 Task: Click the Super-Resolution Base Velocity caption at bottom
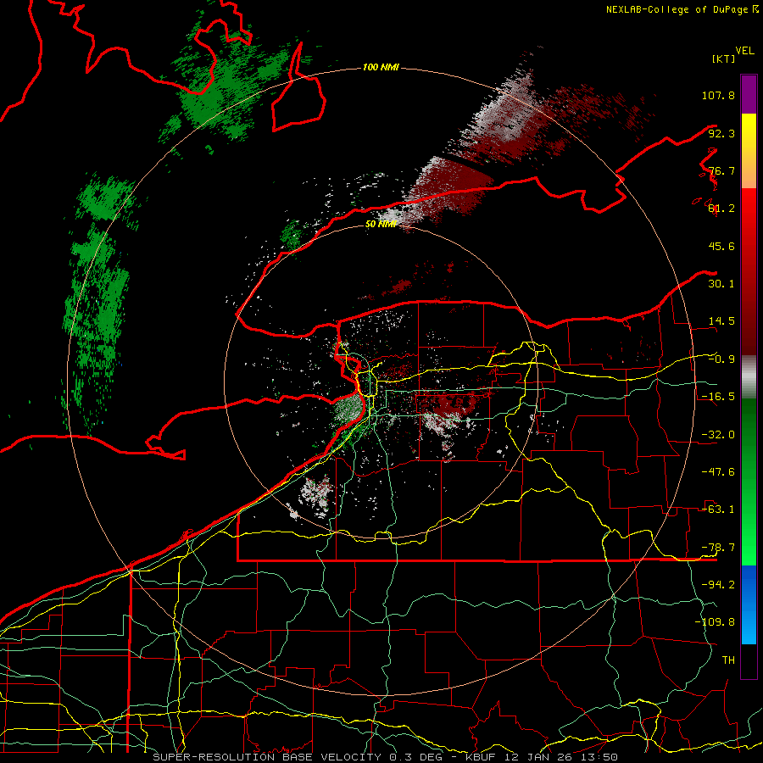pyautogui.click(x=386, y=757)
